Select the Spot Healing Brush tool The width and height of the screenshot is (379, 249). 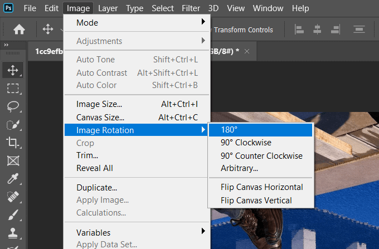12,197
